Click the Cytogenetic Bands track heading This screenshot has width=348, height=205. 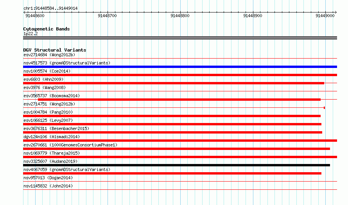[x=47, y=29]
